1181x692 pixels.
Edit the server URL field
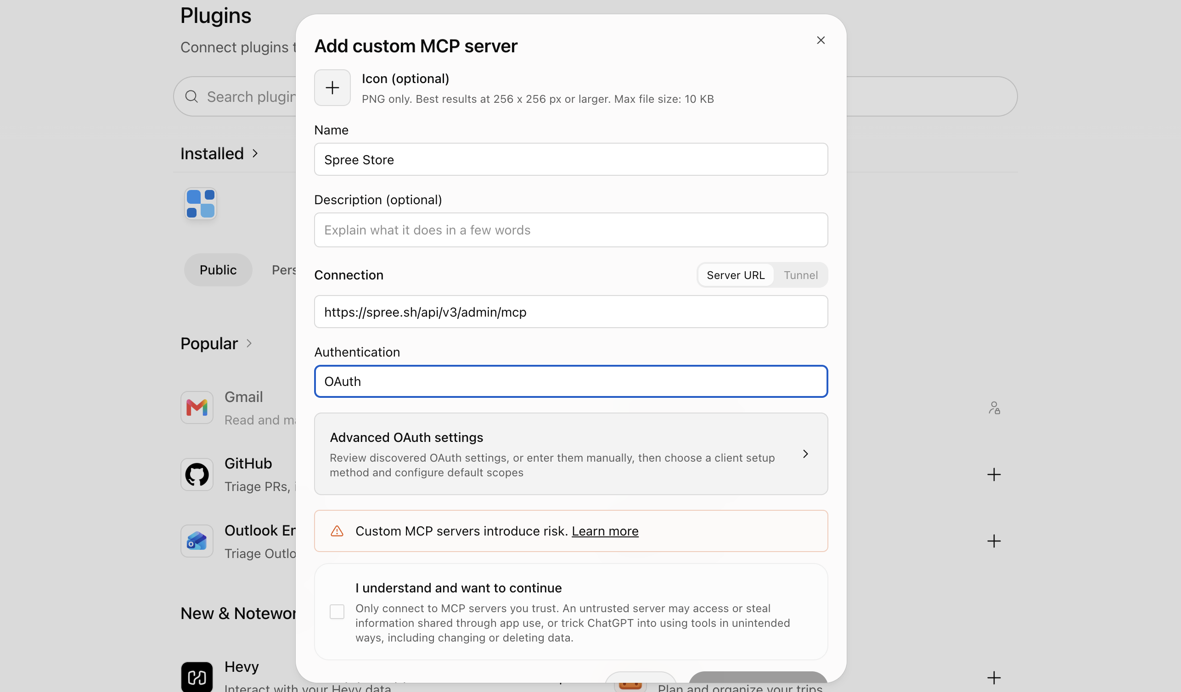point(571,312)
